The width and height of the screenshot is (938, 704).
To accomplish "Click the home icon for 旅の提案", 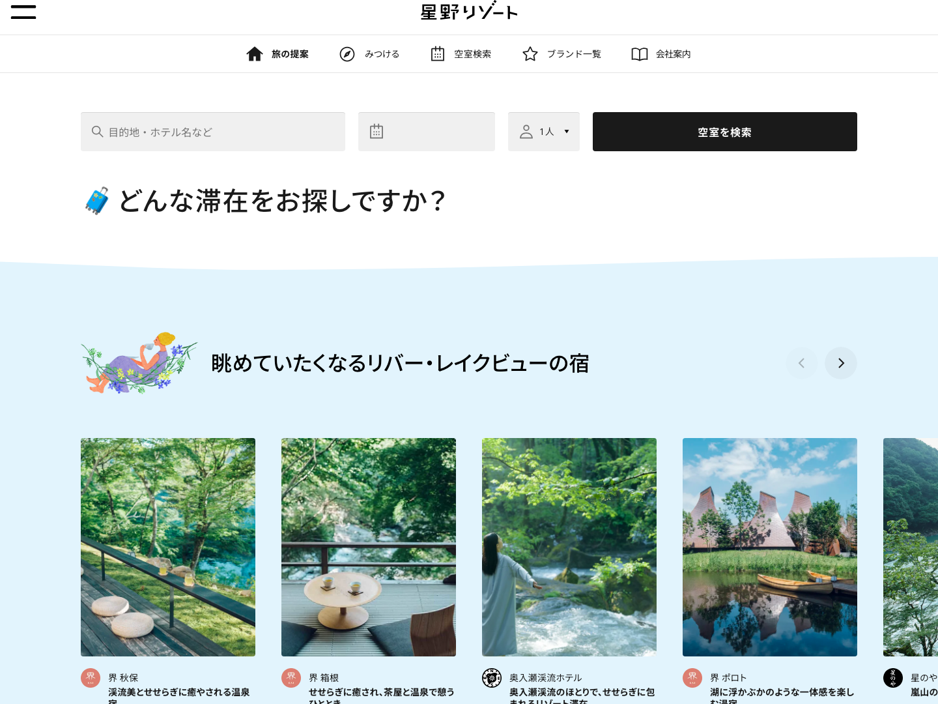I will pos(255,54).
